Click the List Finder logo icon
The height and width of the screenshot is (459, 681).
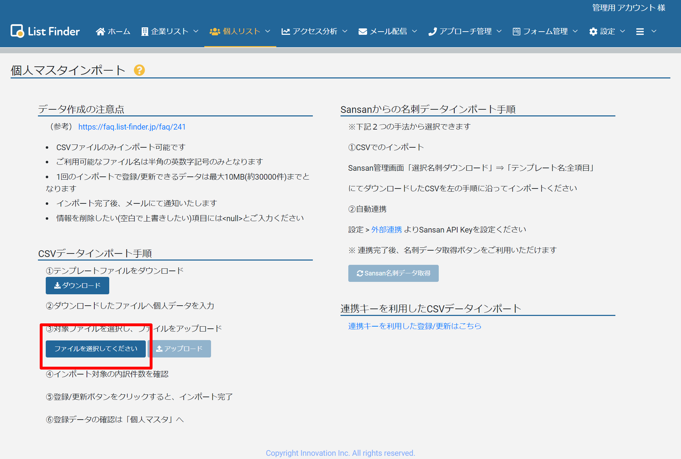(x=17, y=31)
